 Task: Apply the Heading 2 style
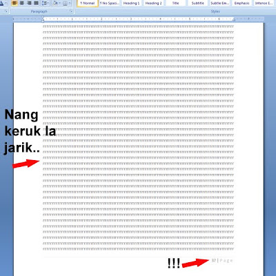click(153, 3)
